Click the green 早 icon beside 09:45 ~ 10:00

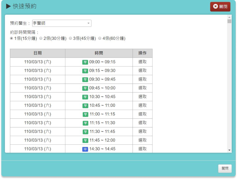85,88
